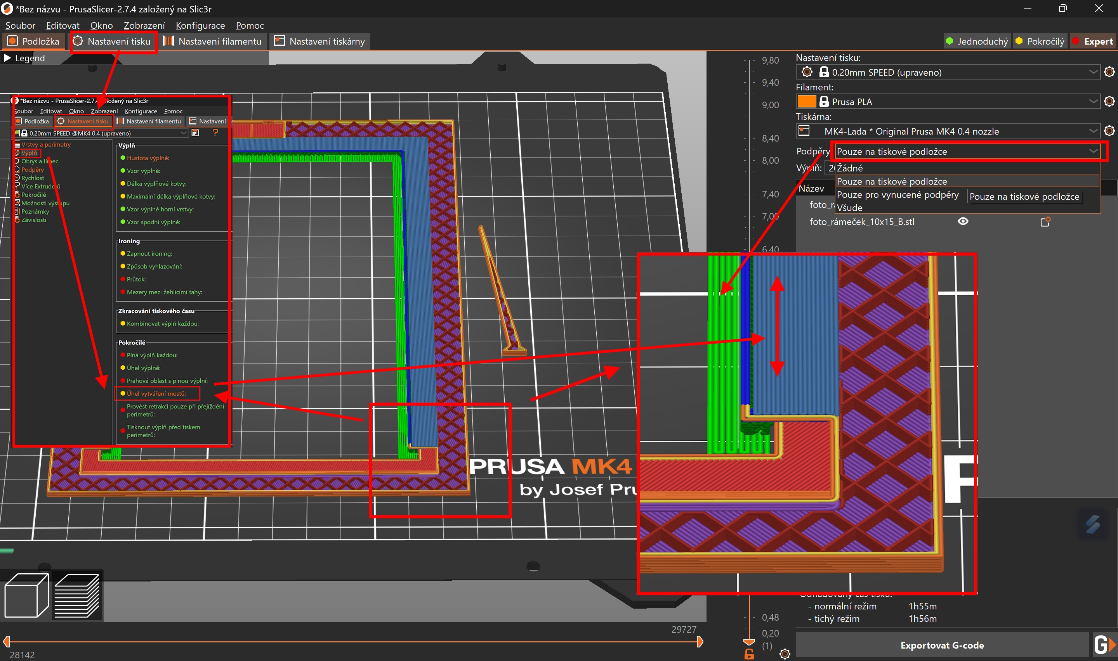Select Pokročilý mode
Viewport: 1118px width, 661px height.
point(1040,42)
